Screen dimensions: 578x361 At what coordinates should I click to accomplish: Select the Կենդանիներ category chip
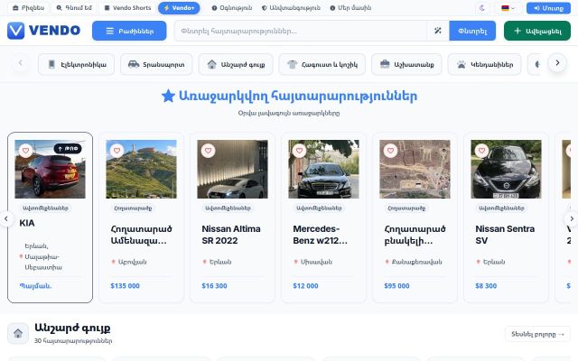pos(484,64)
